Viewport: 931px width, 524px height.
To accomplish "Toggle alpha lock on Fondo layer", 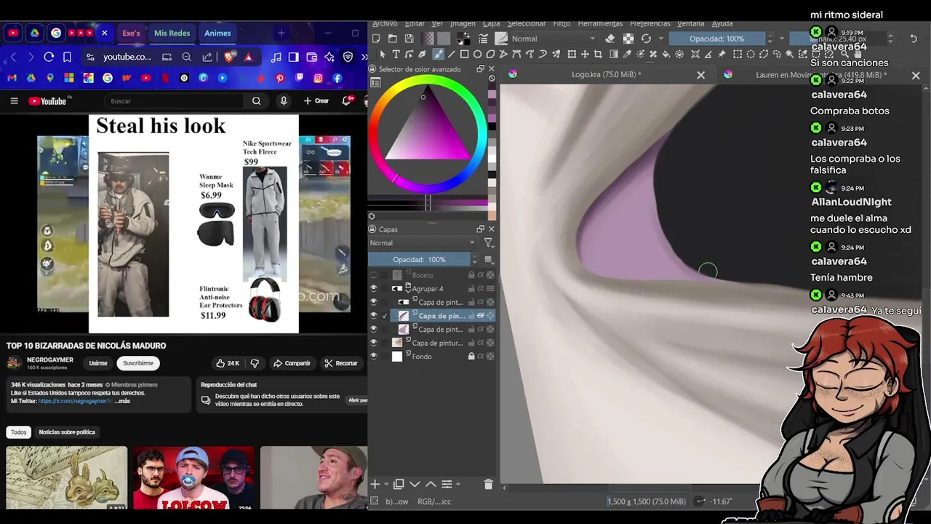I will [490, 357].
